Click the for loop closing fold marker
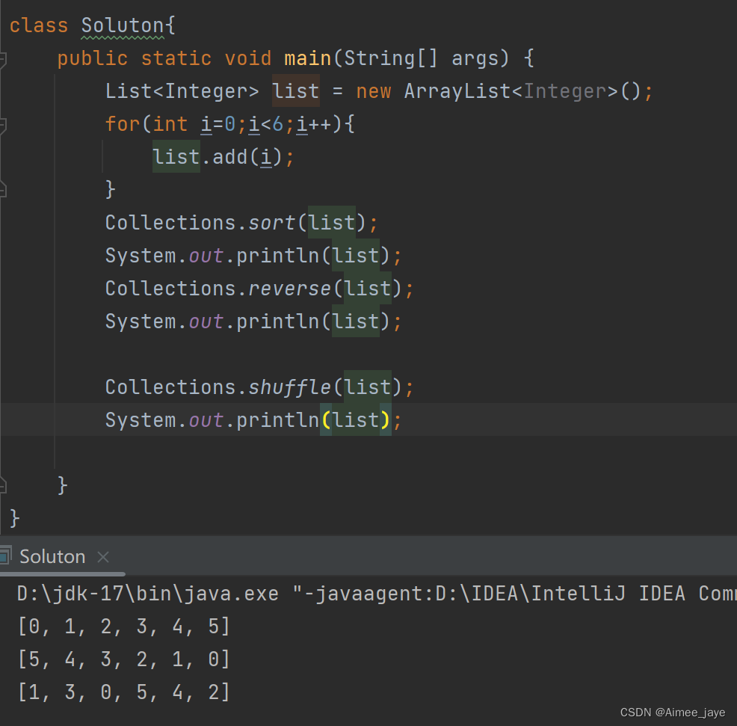 2,191
